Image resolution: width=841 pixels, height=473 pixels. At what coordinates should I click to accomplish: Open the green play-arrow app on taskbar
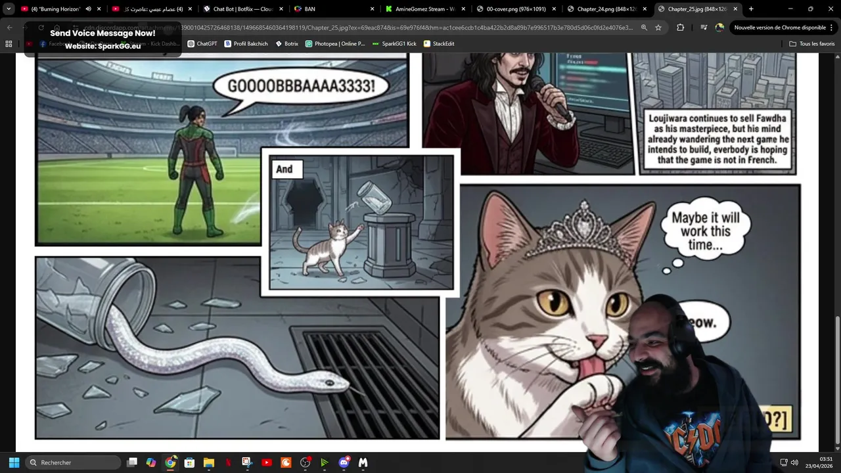click(x=325, y=462)
